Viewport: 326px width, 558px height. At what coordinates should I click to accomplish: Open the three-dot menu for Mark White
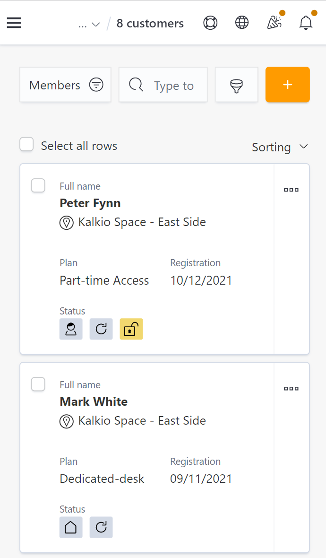pos(291,389)
